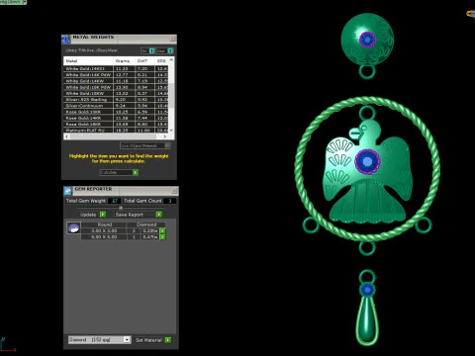Select the Platinum row in metal list
The image size is (475, 356).
[116, 131]
